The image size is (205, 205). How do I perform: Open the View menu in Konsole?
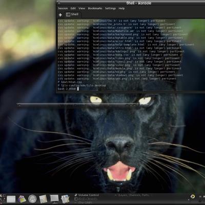(81, 8)
